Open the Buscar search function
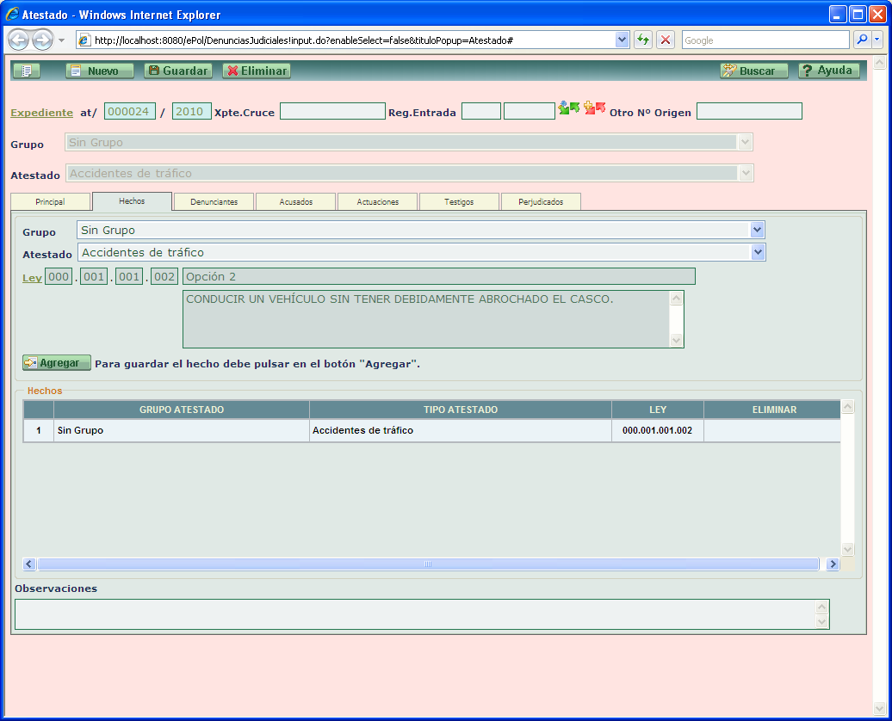Image resolution: width=892 pixels, height=721 pixels. (754, 71)
